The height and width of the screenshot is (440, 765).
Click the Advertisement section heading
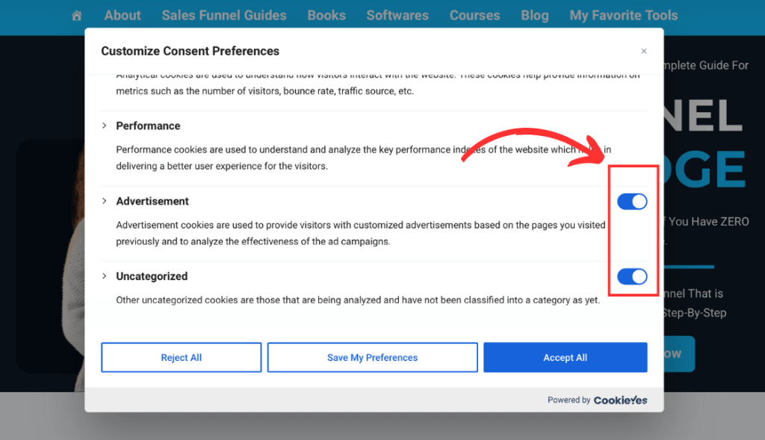[x=152, y=201]
